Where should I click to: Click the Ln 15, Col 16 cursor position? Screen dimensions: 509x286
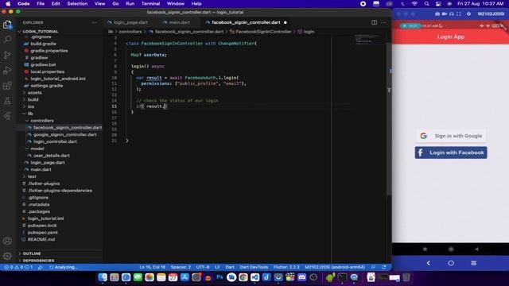152,267
